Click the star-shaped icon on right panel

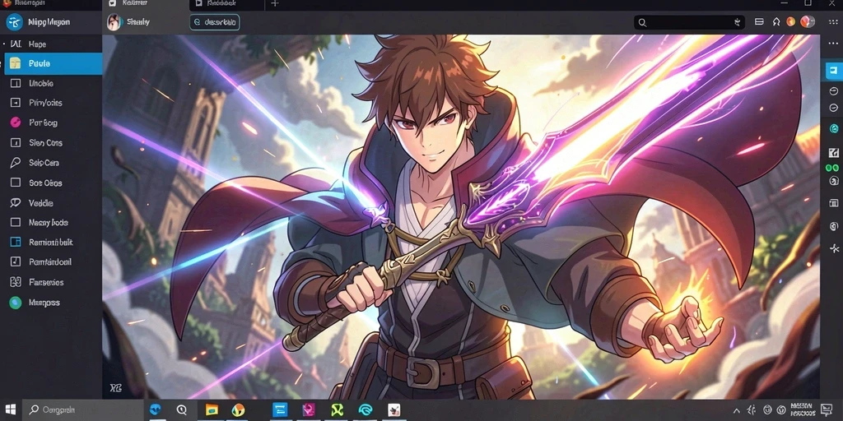pyautogui.click(x=835, y=248)
